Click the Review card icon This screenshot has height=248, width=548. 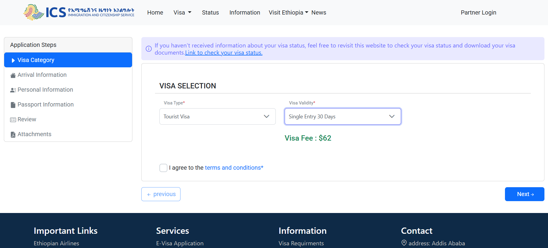tap(13, 120)
